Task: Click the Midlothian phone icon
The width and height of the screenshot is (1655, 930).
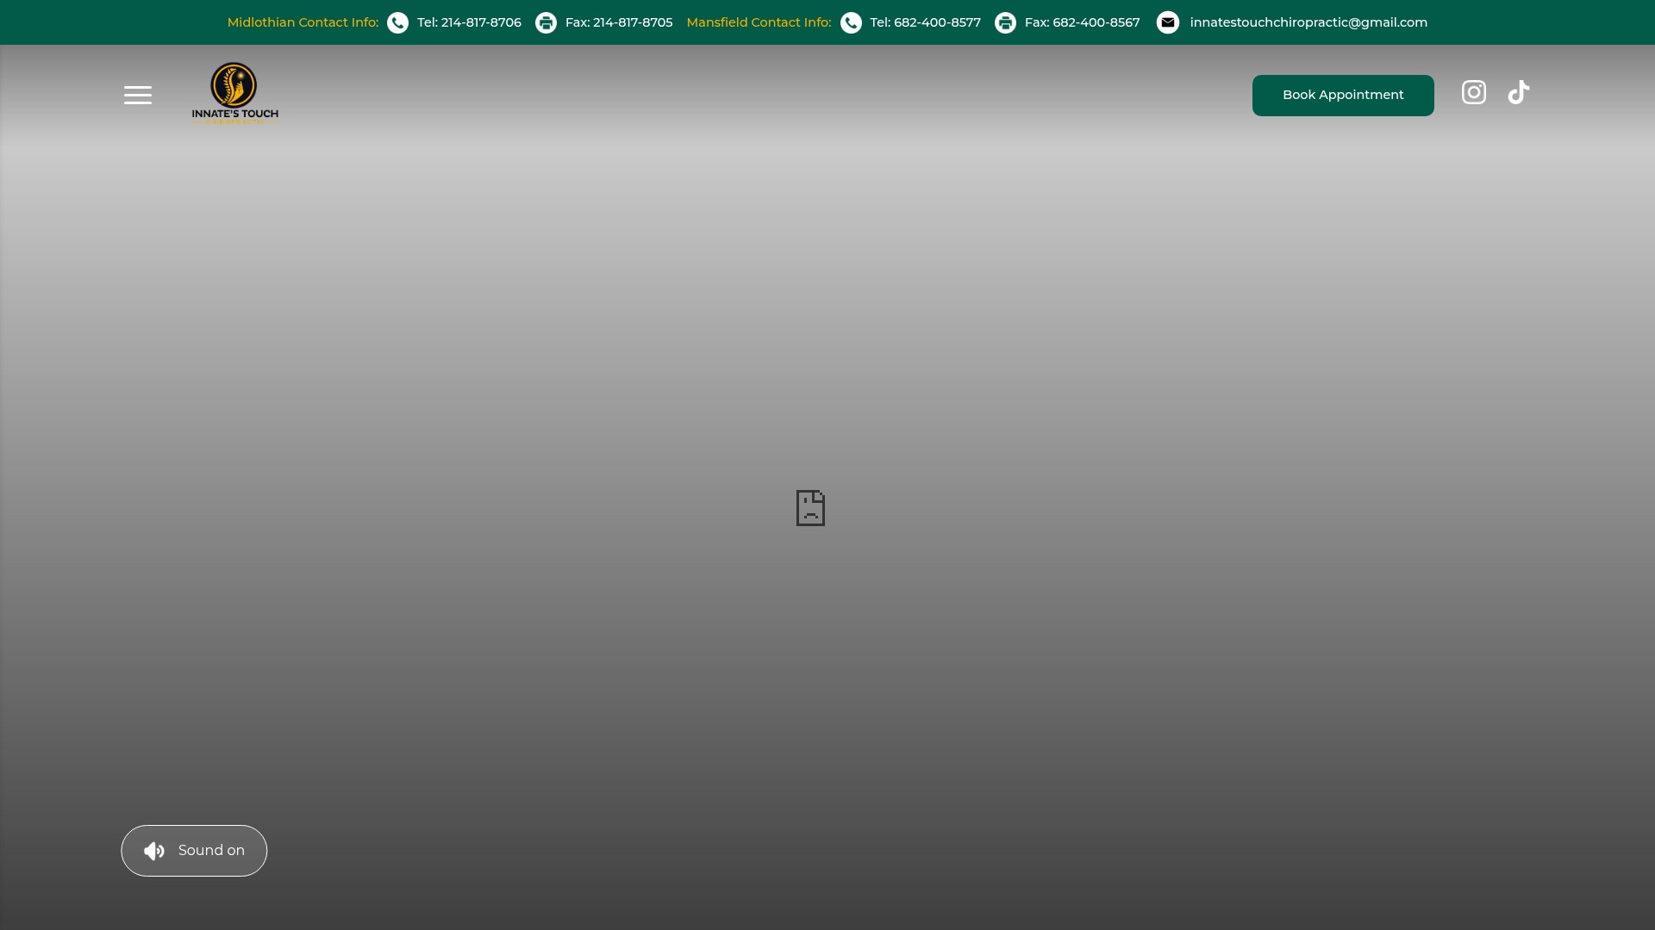Action: pos(397,22)
